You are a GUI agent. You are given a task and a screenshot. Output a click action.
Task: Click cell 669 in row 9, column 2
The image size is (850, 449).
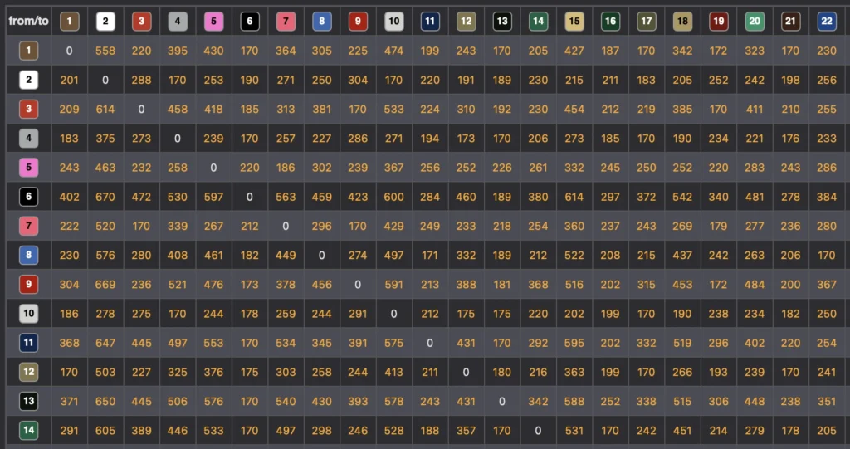(105, 284)
